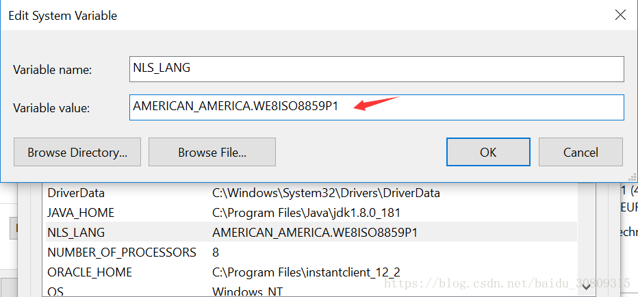Select the DriverData variable row
Viewport: 638px width, 297px height.
pos(76,193)
